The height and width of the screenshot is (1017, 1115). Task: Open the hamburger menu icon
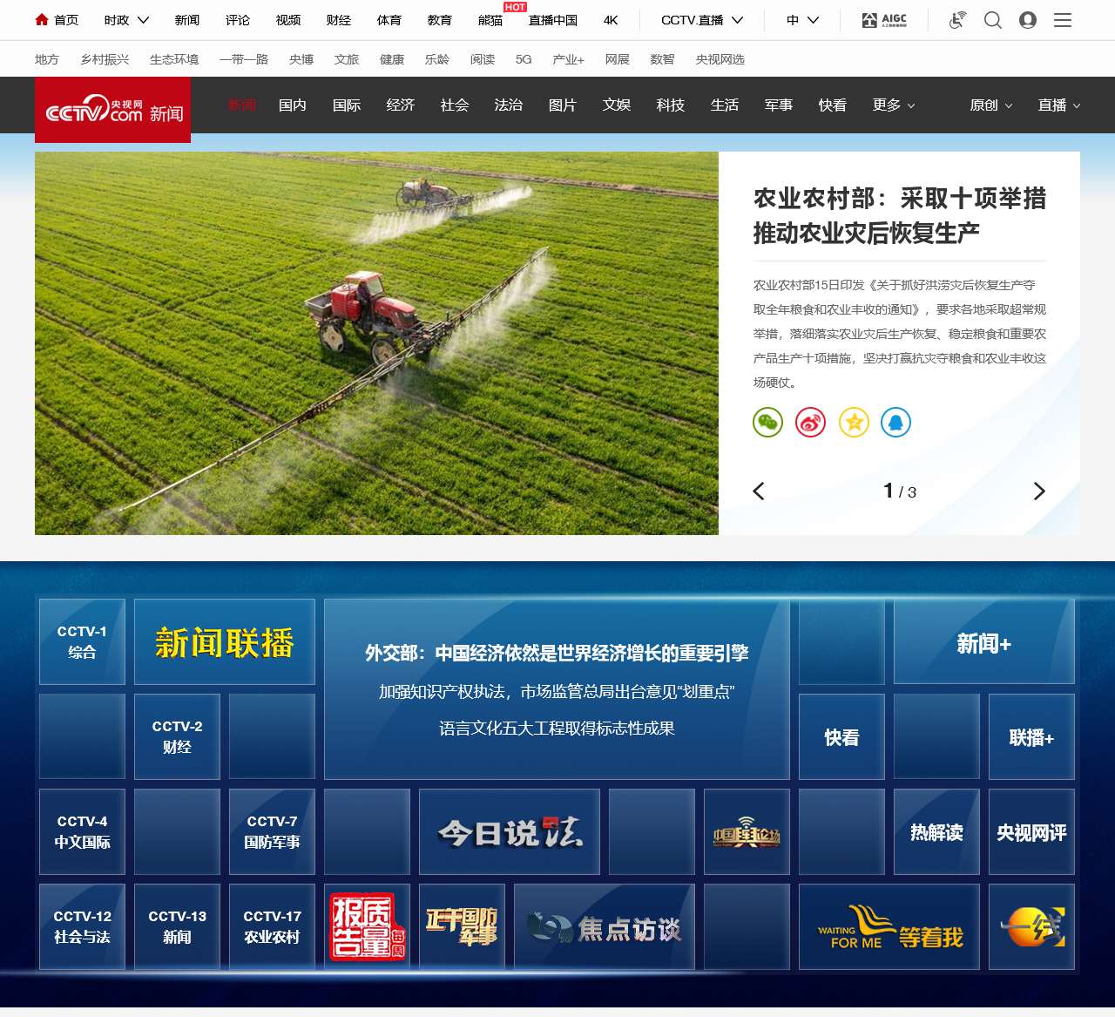click(1063, 19)
